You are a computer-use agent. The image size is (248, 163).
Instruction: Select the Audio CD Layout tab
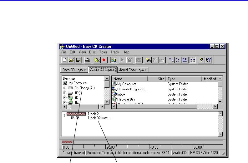[103, 70]
